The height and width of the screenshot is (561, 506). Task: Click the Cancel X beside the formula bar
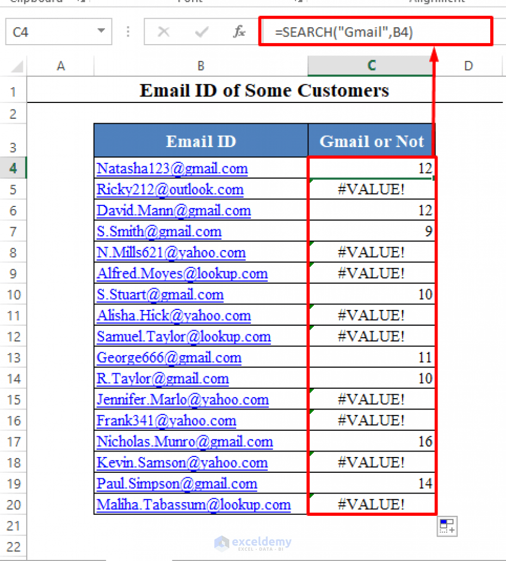pyautogui.click(x=165, y=32)
